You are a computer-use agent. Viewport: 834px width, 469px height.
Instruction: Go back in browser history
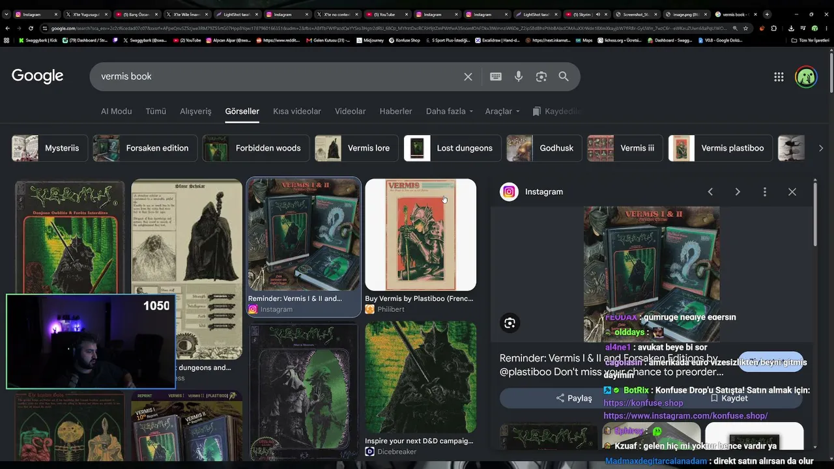tap(7, 28)
